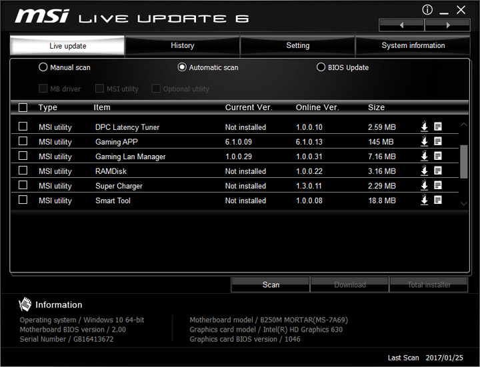The height and width of the screenshot is (367, 480).
Task: View Gaming APP release notes icon
Action: point(438,141)
